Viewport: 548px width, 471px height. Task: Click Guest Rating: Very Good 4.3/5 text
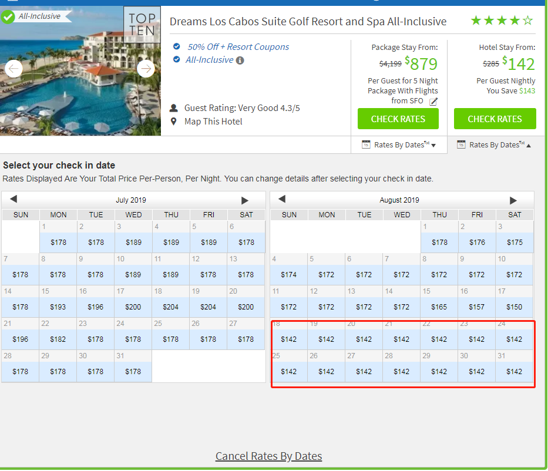point(242,108)
